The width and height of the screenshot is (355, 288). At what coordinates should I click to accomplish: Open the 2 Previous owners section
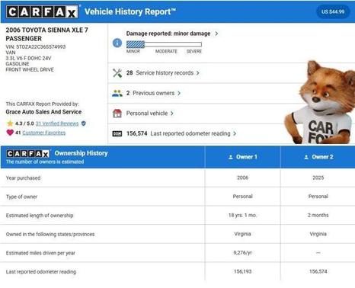coord(153,93)
